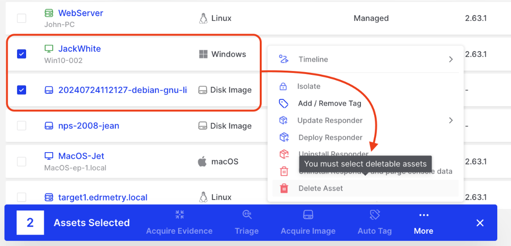Open the More actions ellipsis icon
The height and width of the screenshot is (246, 511).
(424, 215)
